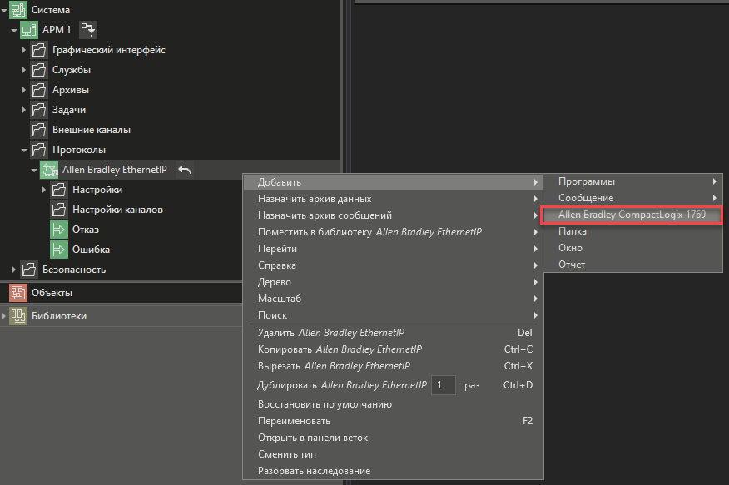Screen dimensions: 729x485
Task: Click the Библиотеки panel icon
Action: point(18,316)
